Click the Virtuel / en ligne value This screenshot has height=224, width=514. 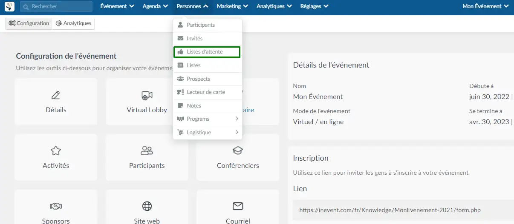(x=318, y=122)
